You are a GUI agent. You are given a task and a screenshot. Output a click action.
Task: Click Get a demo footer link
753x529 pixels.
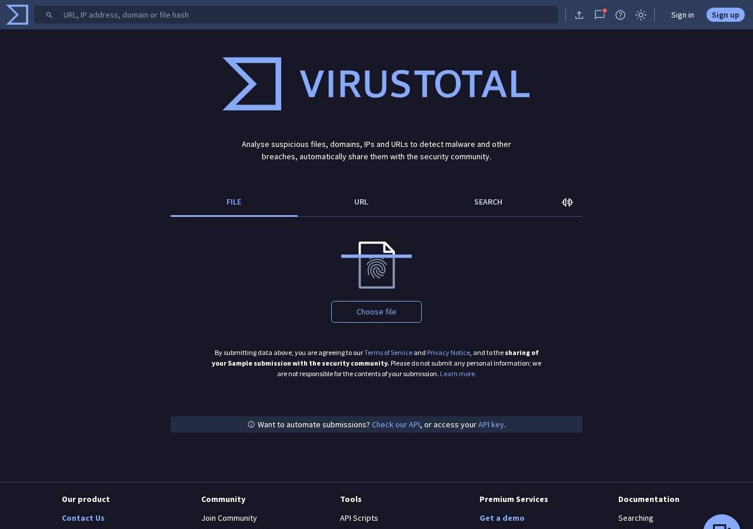point(502,518)
